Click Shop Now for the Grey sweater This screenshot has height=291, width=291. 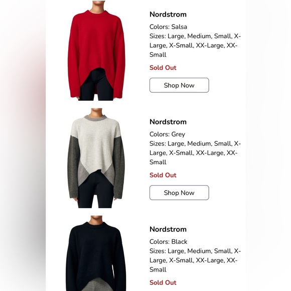pyautogui.click(x=179, y=193)
